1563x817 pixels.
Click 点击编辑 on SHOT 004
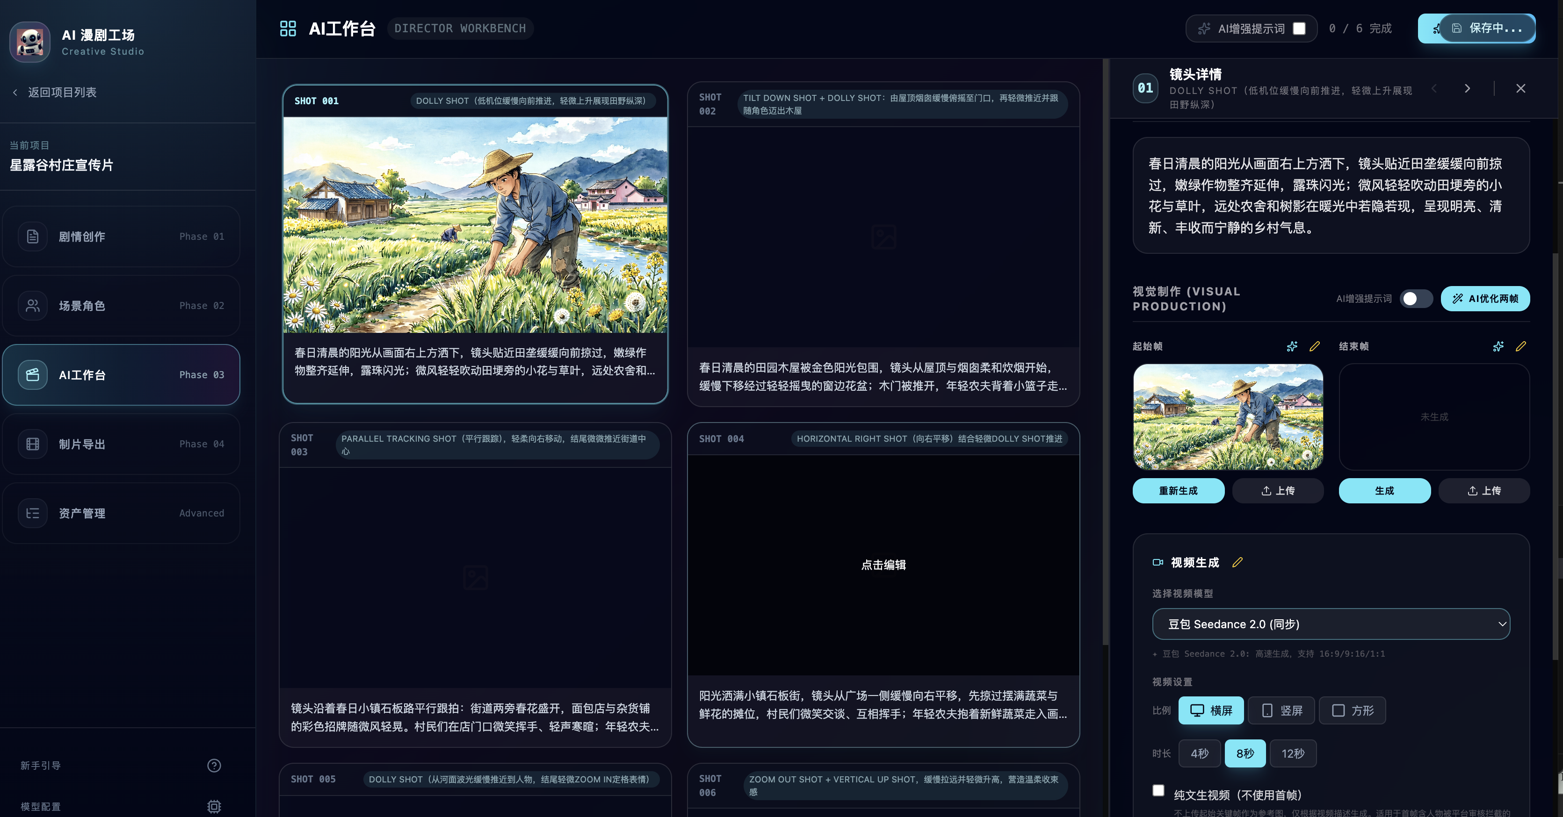(883, 565)
